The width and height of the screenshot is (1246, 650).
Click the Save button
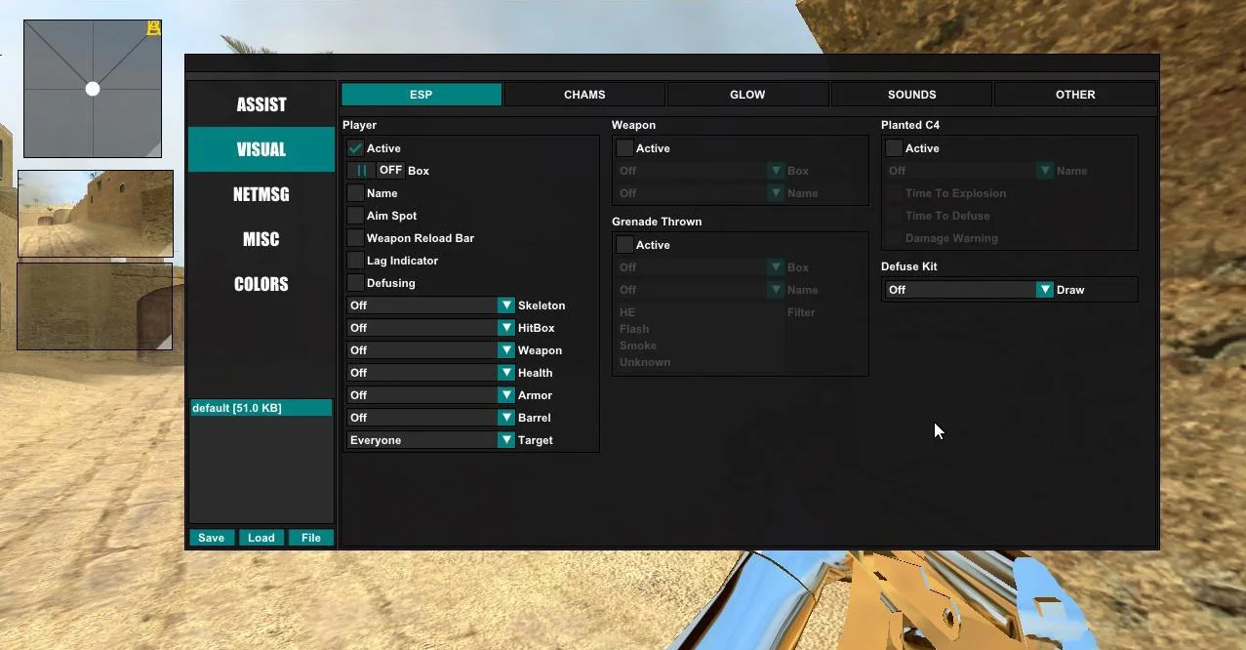click(212, 538)
